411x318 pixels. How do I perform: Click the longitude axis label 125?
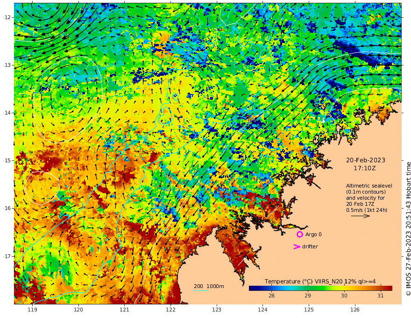(x=309, y=310)
